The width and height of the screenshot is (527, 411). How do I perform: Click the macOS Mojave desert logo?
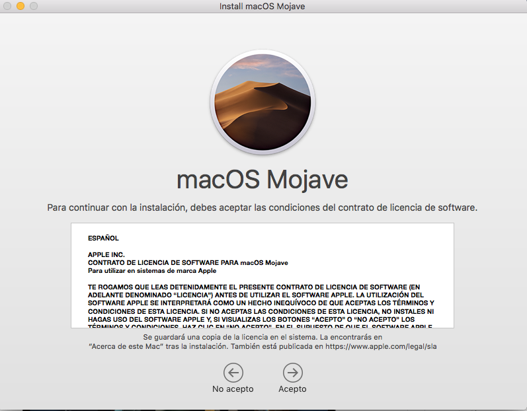pos(263,102)
